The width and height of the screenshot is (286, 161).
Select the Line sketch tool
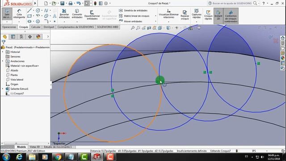click(x=29, y=10)
